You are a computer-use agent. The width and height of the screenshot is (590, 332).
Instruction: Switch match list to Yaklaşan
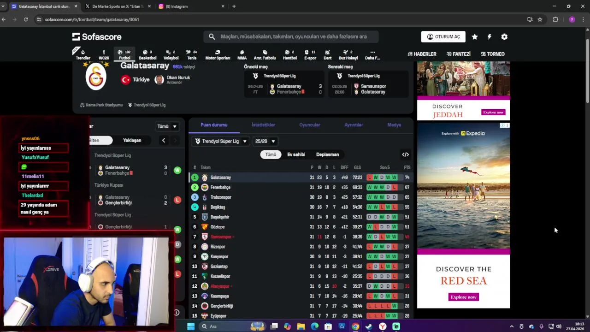(132, 140)
